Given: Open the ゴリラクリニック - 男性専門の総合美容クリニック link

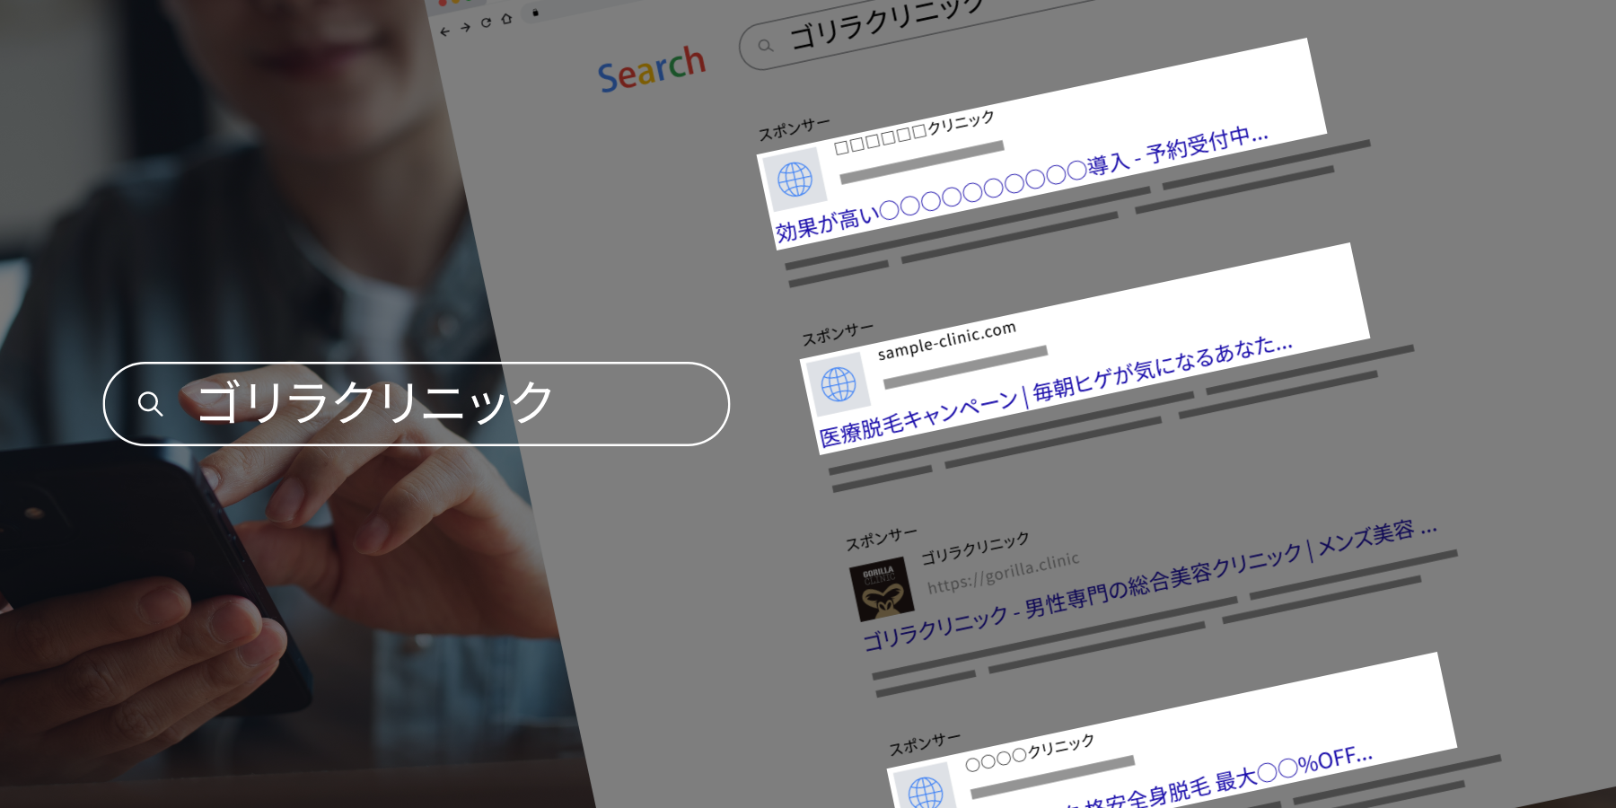Looking at the screenshot, I should click(x=1150, y=584).
